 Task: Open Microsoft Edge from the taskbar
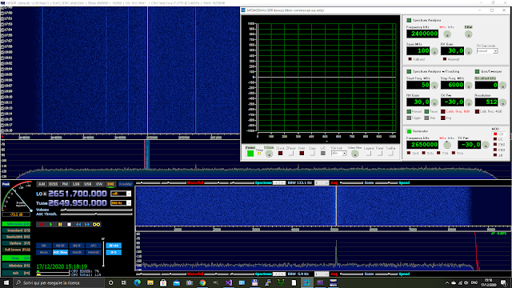[x=137, y=282]
